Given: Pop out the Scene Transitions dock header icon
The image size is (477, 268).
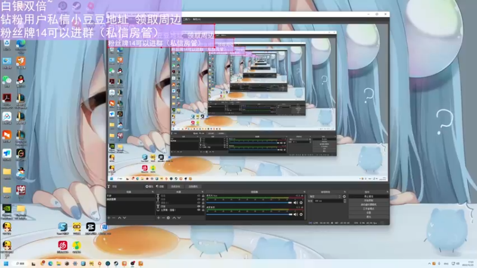Looking at the screenshot, I should (x=345, y=191).
